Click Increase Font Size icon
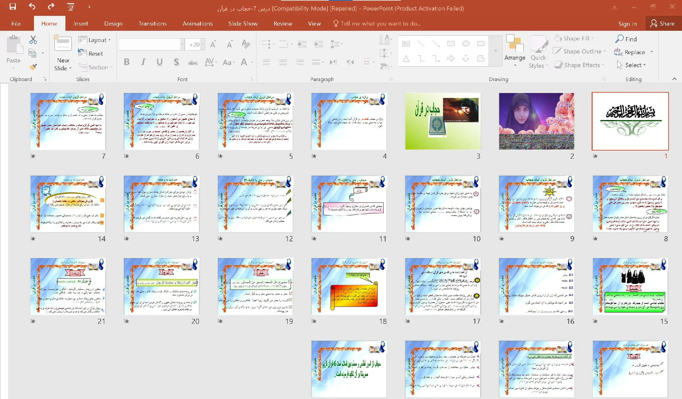682x399 pixels. 213,44
